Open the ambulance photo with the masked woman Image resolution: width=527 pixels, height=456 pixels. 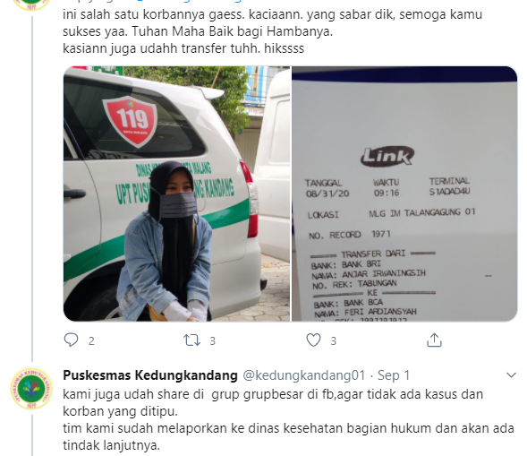177,194
